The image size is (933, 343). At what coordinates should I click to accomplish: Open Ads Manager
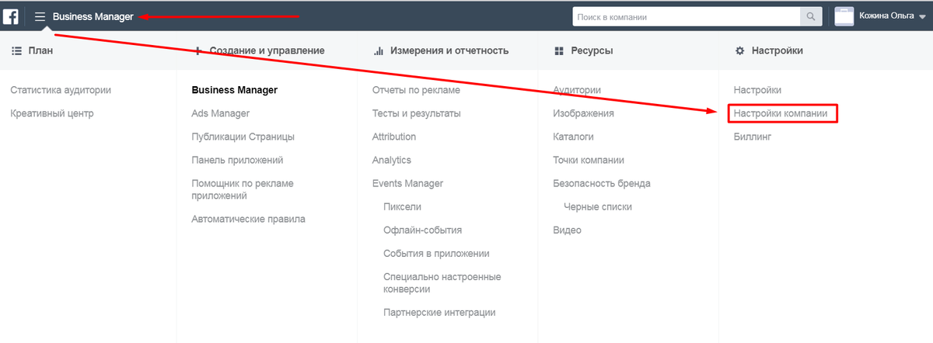[221, 113]
